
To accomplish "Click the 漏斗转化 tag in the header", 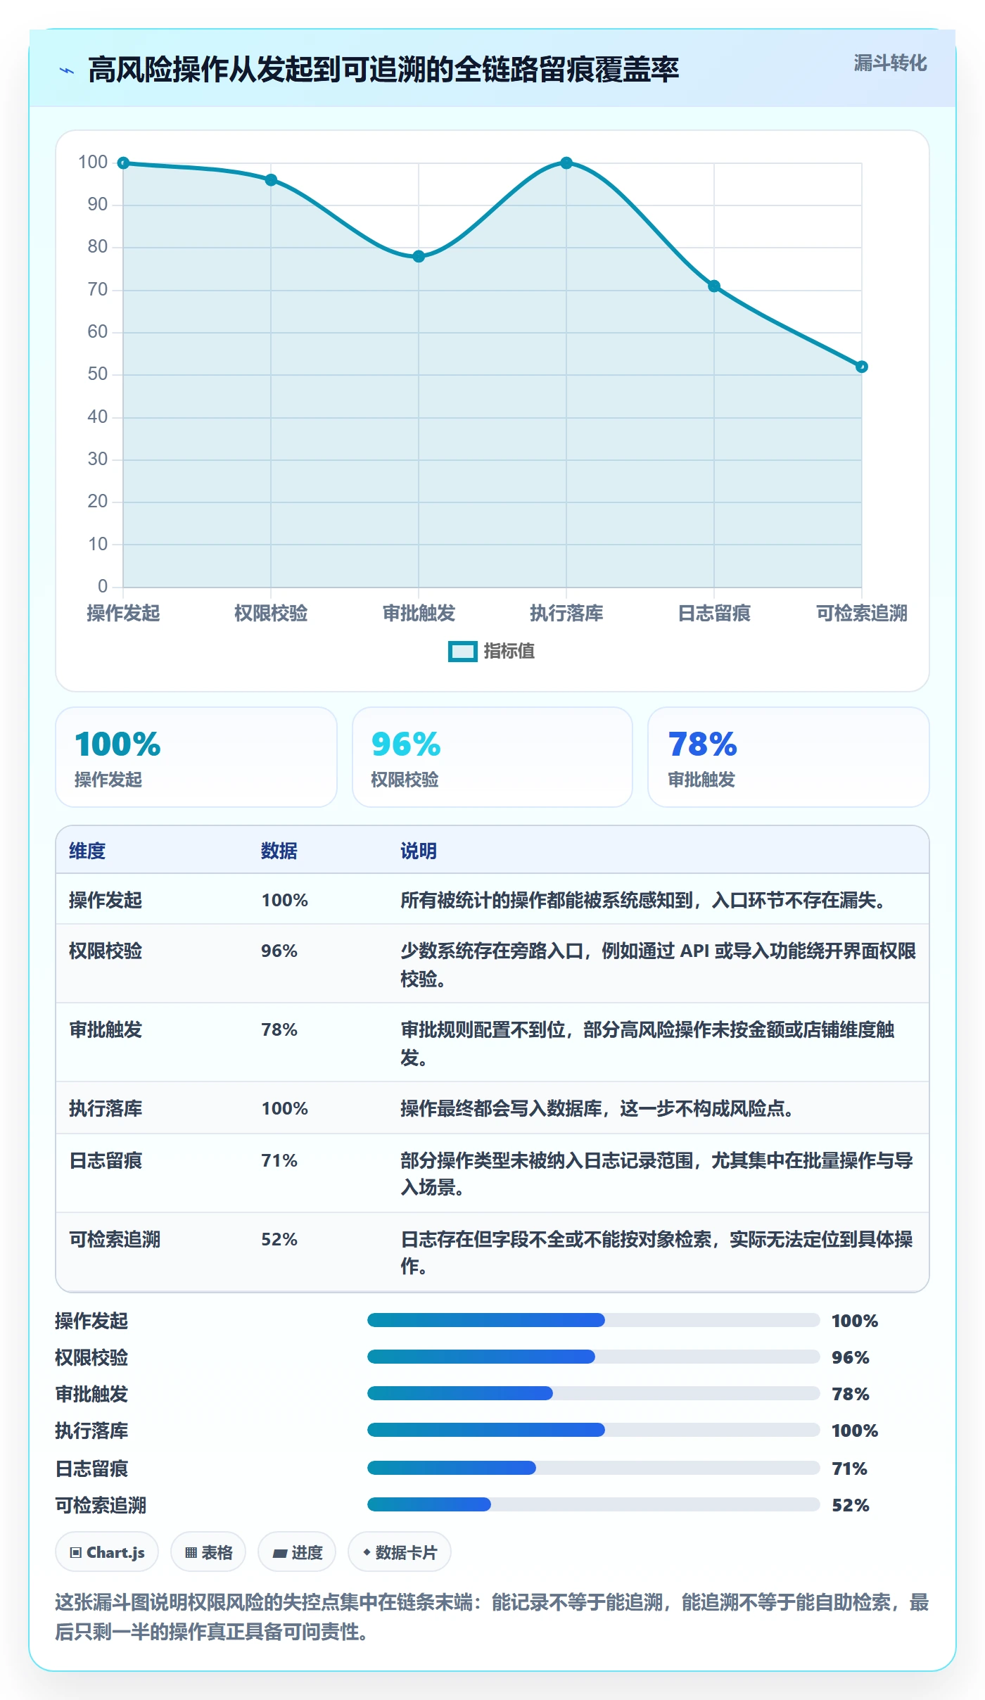I will click(890, 63).
